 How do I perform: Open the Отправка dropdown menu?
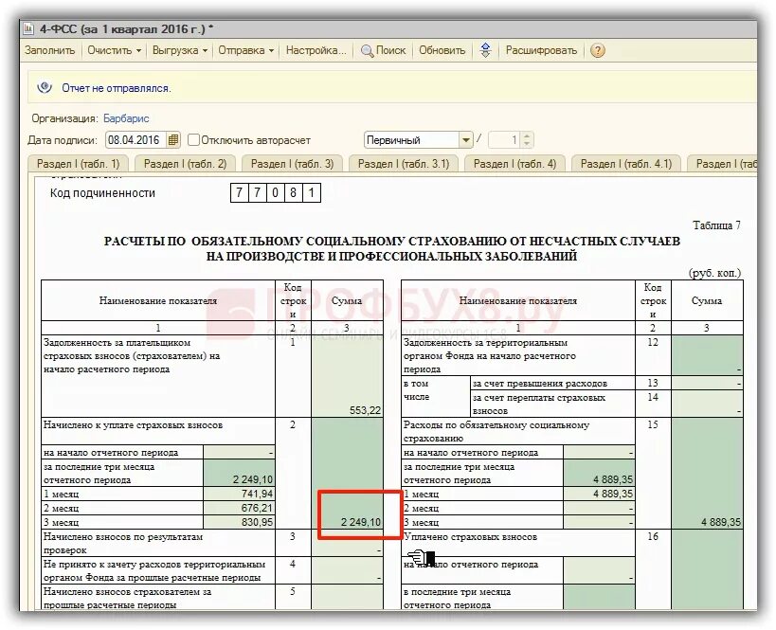(246, 50)
